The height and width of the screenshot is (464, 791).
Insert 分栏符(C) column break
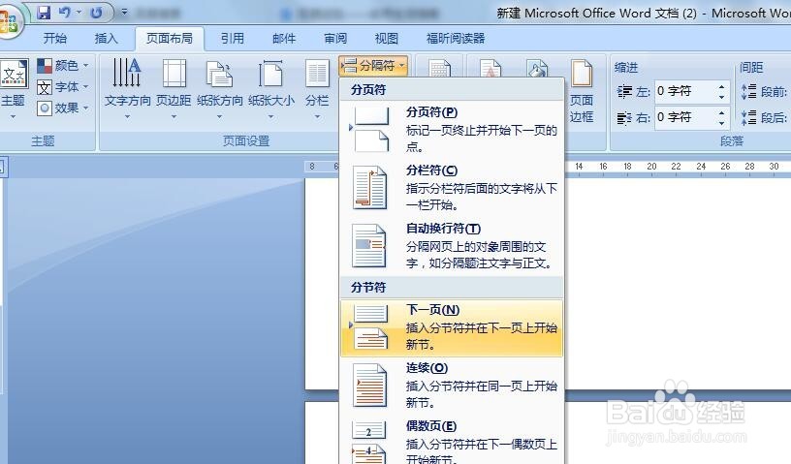[x=452, y=187]
